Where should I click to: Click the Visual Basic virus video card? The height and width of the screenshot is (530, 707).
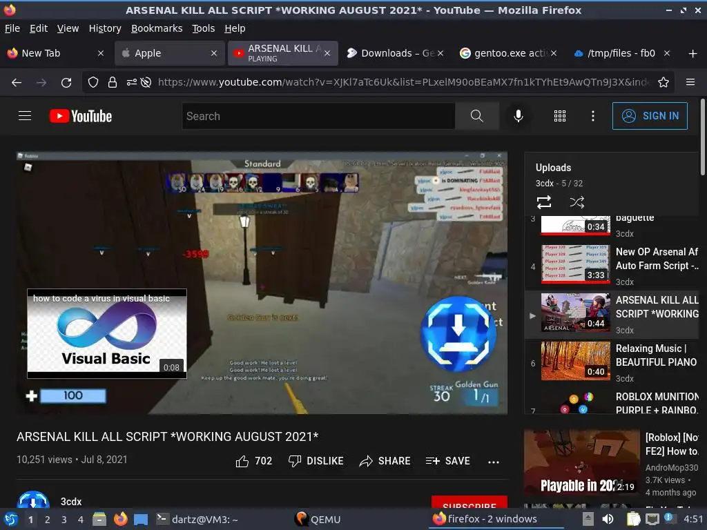pyautogui.click(x=107, y=333)
